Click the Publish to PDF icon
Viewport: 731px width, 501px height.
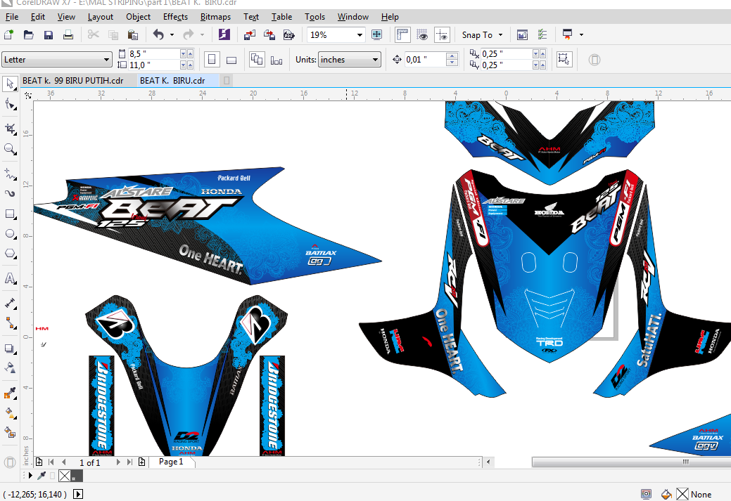289,35
